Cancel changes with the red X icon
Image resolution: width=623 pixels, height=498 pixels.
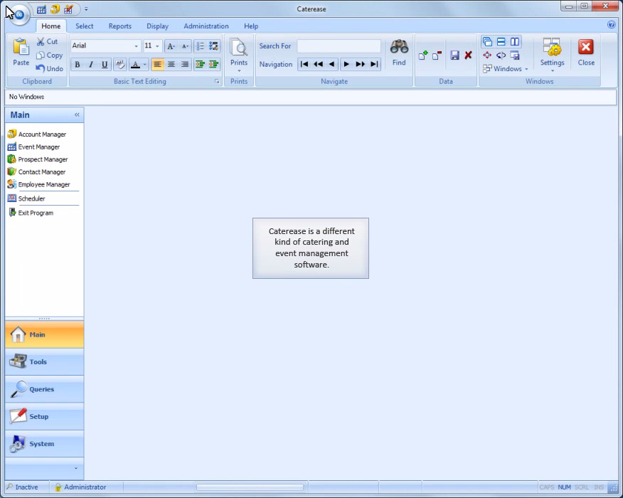(469, 55)
